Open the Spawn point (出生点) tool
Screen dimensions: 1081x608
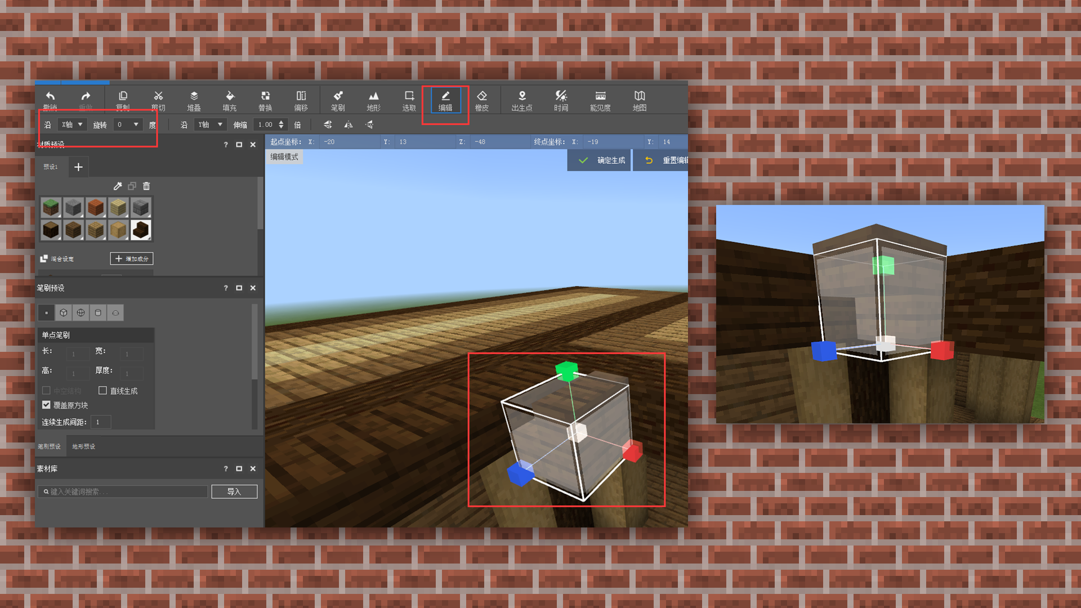click(522, 100)
